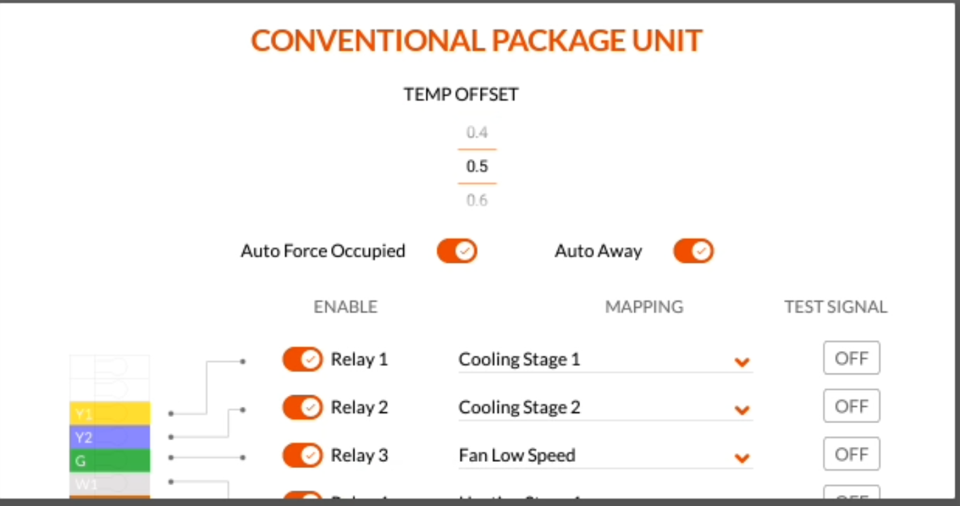
Task: Open the Cooling Stage 1 mapping dropdown
Action: [742, 362]
